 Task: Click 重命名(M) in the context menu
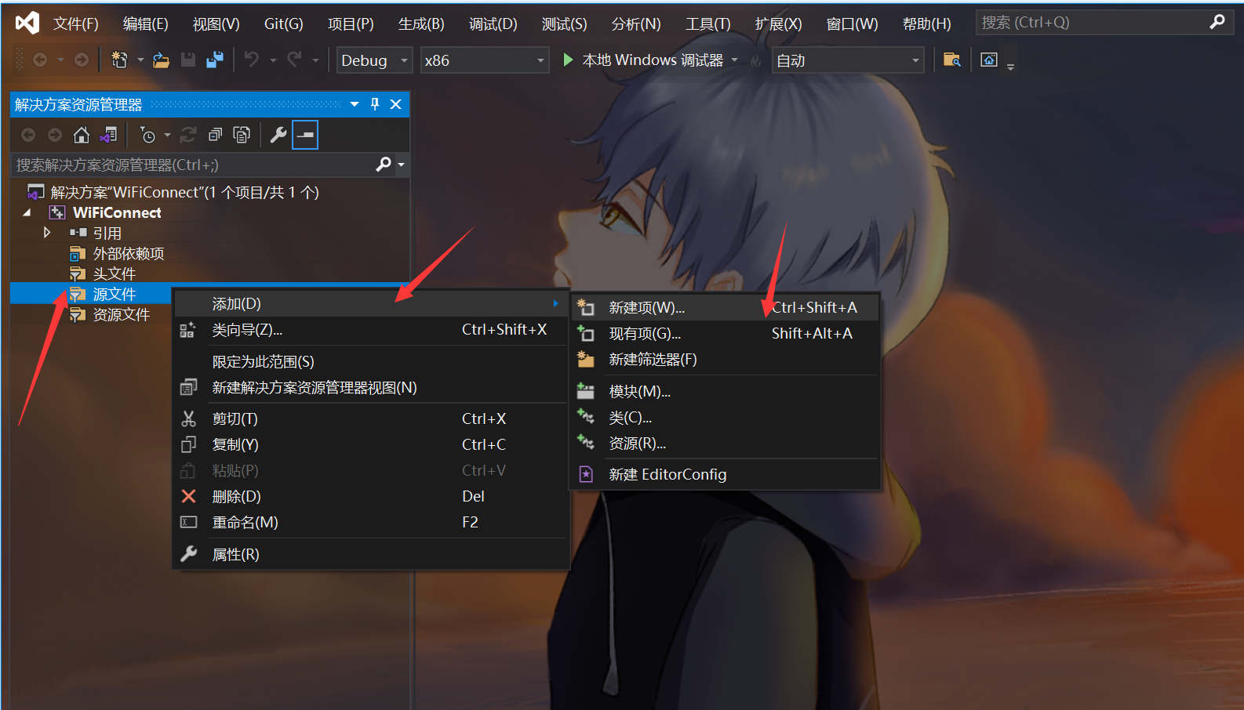pos(371,522)
